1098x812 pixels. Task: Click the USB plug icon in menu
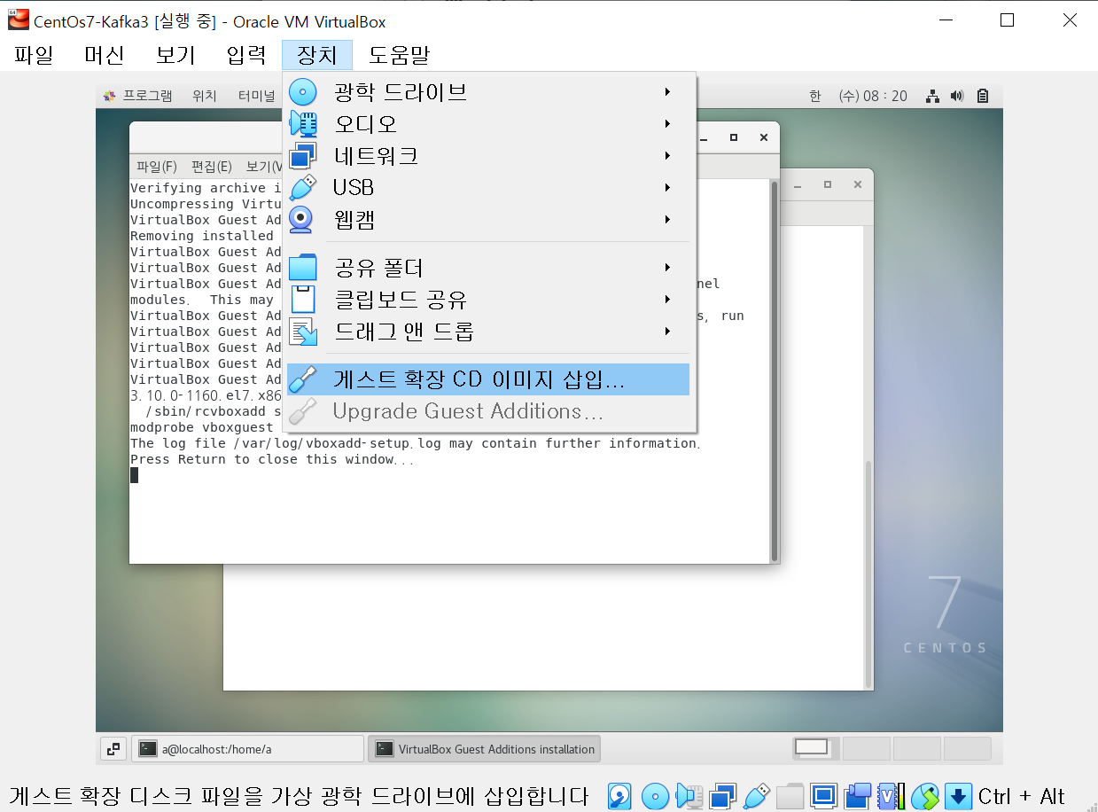pos(303,188)
